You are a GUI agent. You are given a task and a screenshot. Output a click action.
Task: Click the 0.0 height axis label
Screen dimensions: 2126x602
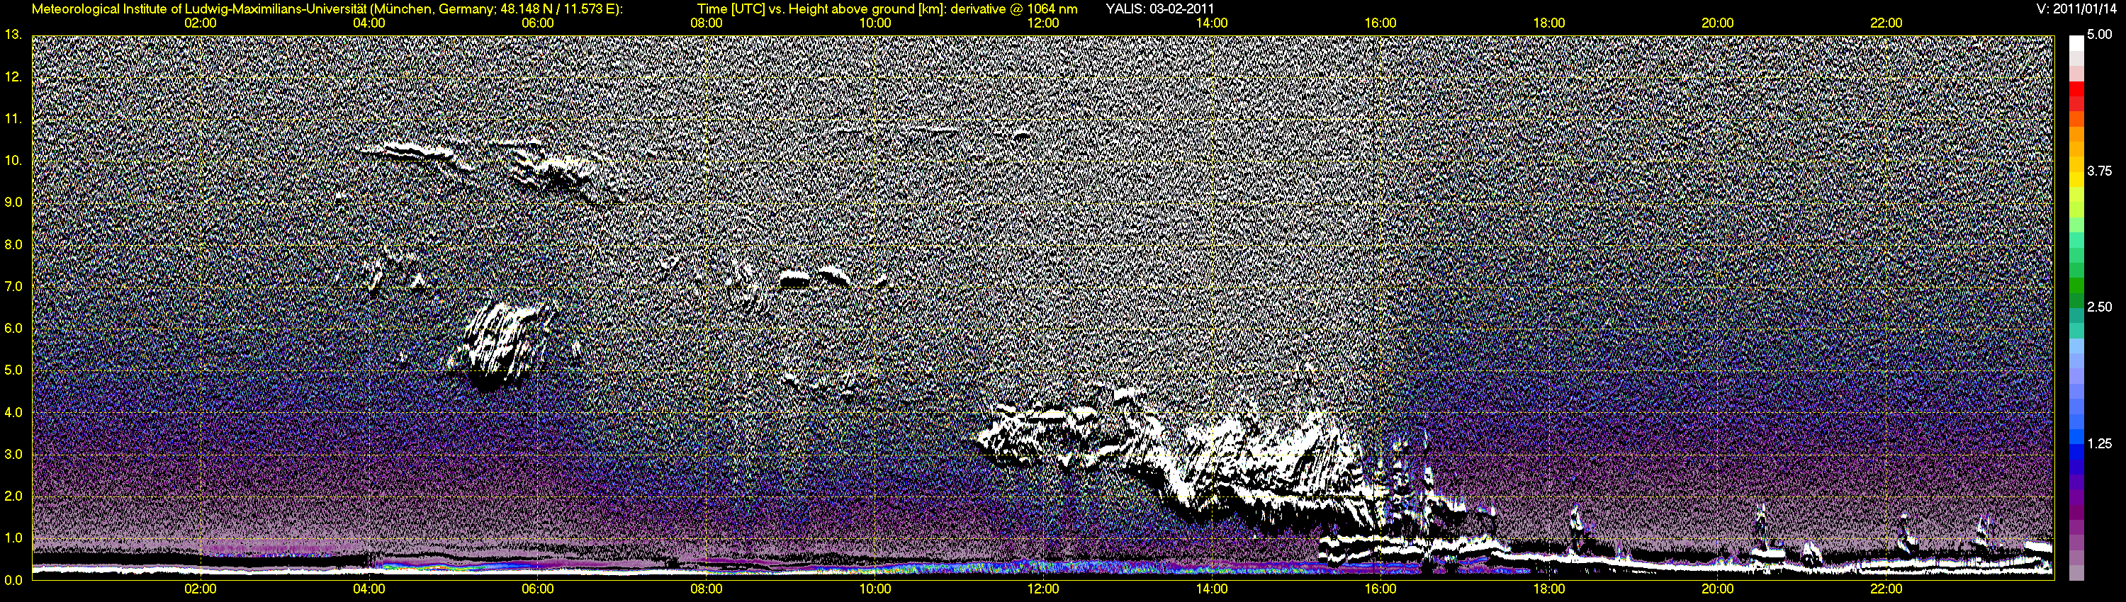point(12,580)
